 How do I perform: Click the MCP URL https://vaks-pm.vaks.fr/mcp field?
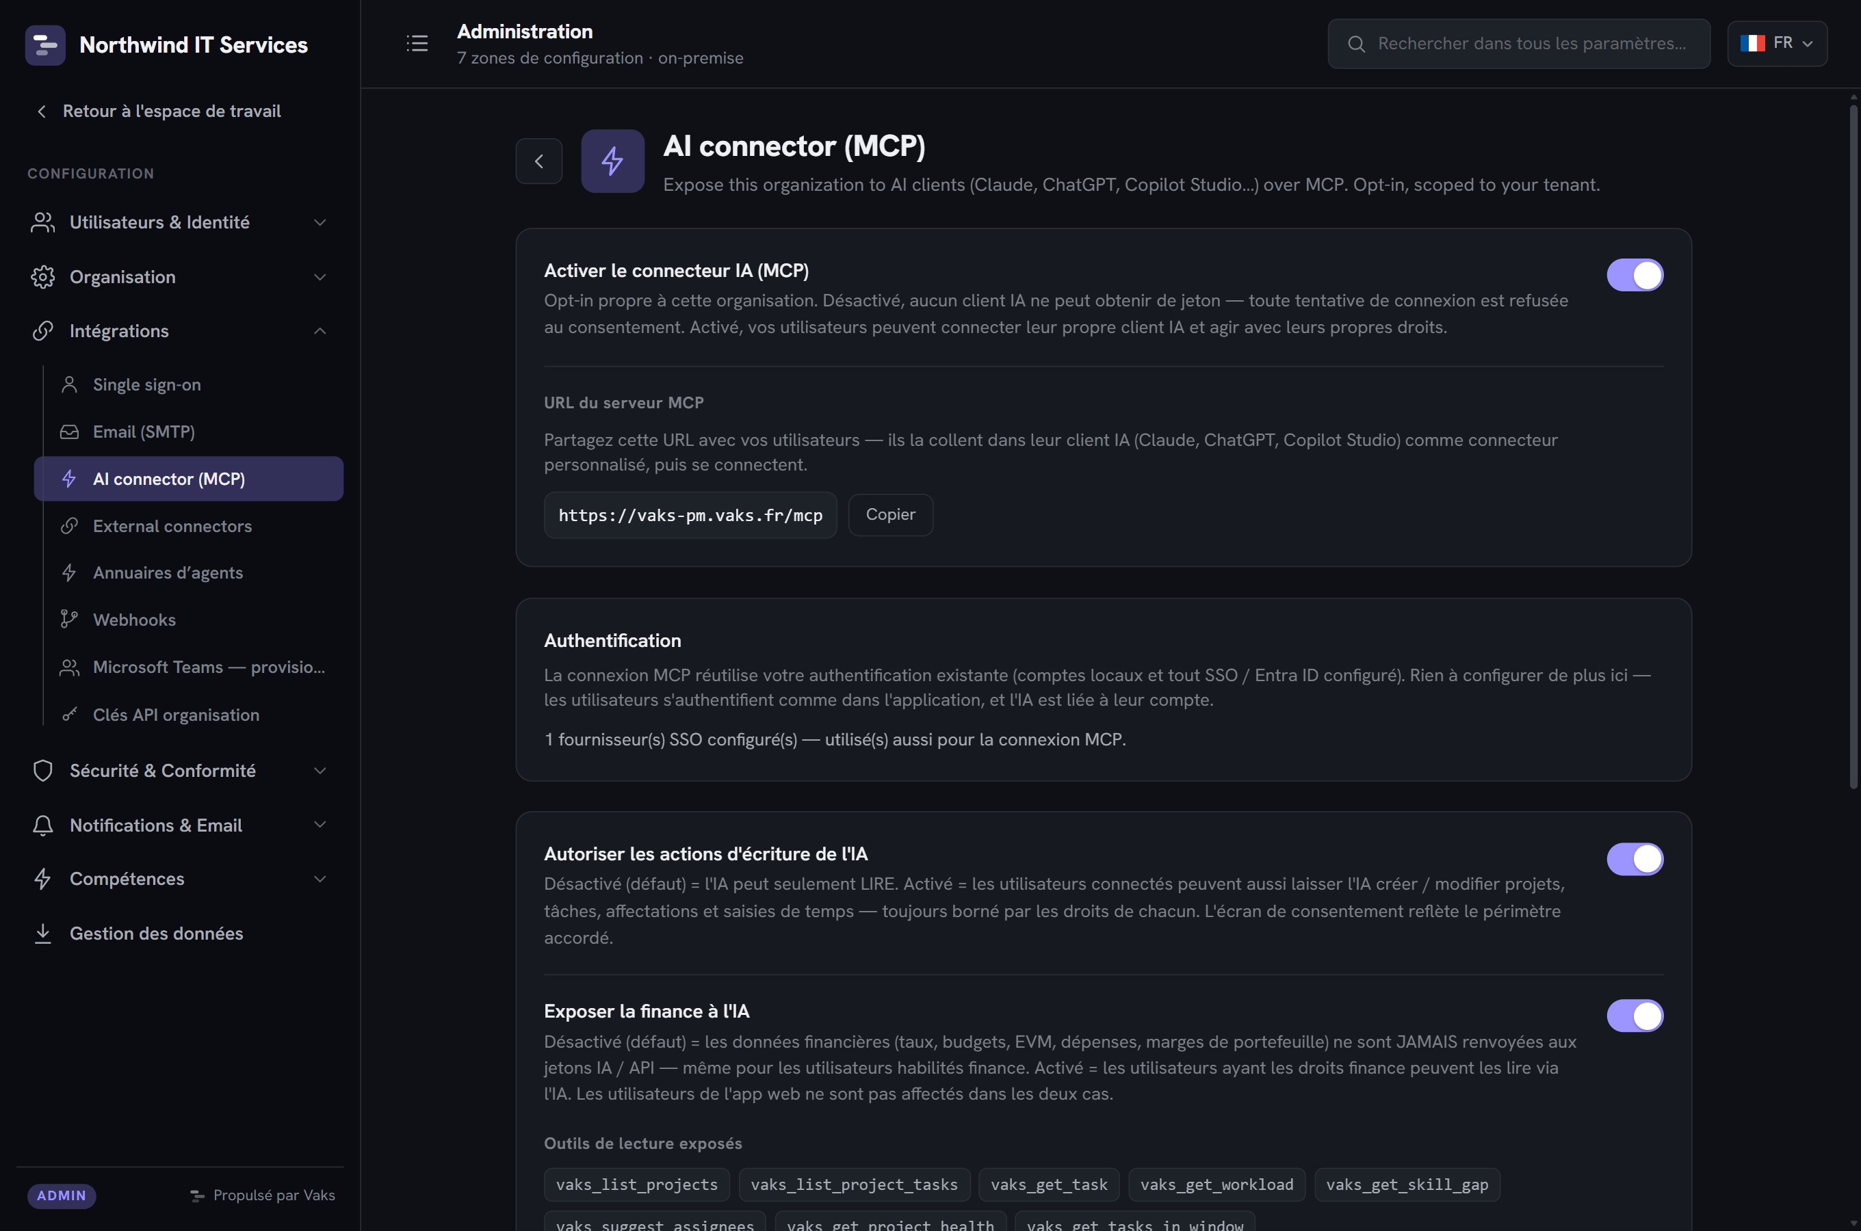690,515
